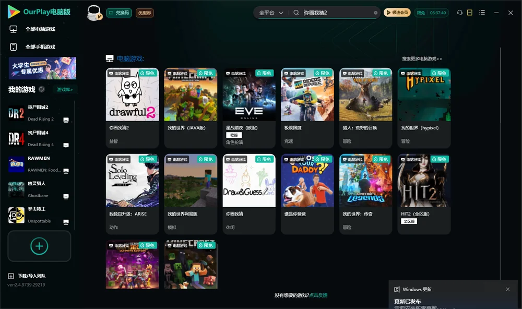This screenshot has height=309, width=522.
Task: Refresh my games list icon
Action: click(x=42, y=89)
